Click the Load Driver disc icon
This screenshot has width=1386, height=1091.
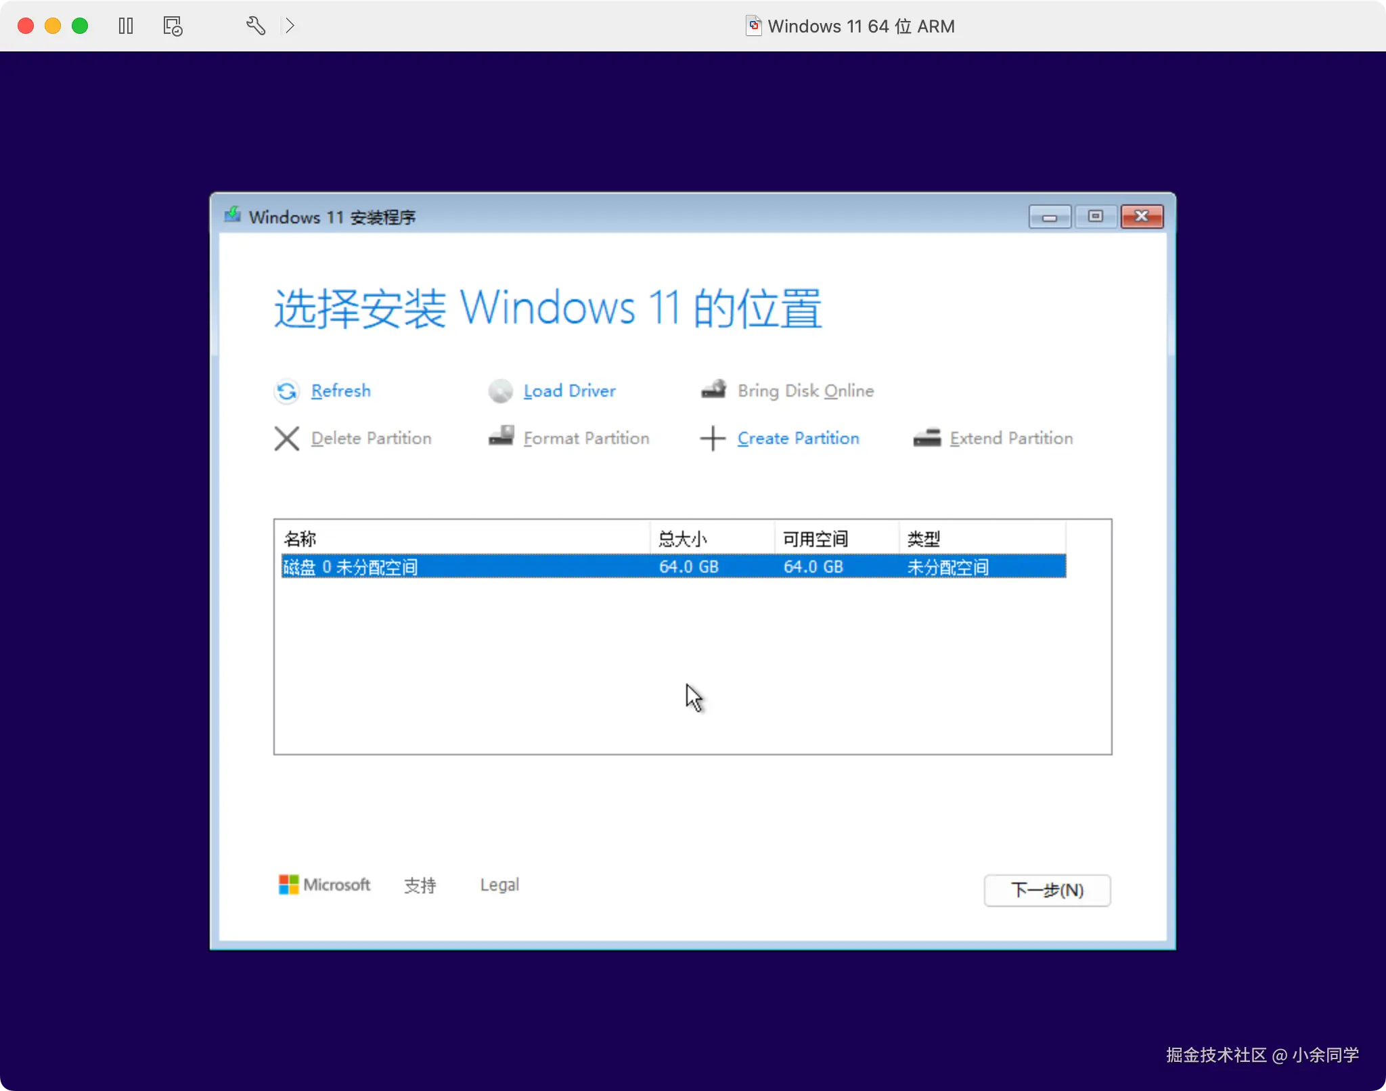(x=501, y=391)
